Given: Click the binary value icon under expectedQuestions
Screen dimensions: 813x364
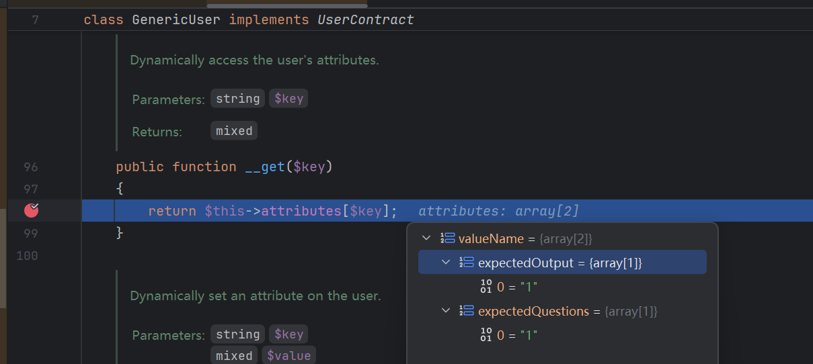Looking at the screenshot, I should (487, 334).
